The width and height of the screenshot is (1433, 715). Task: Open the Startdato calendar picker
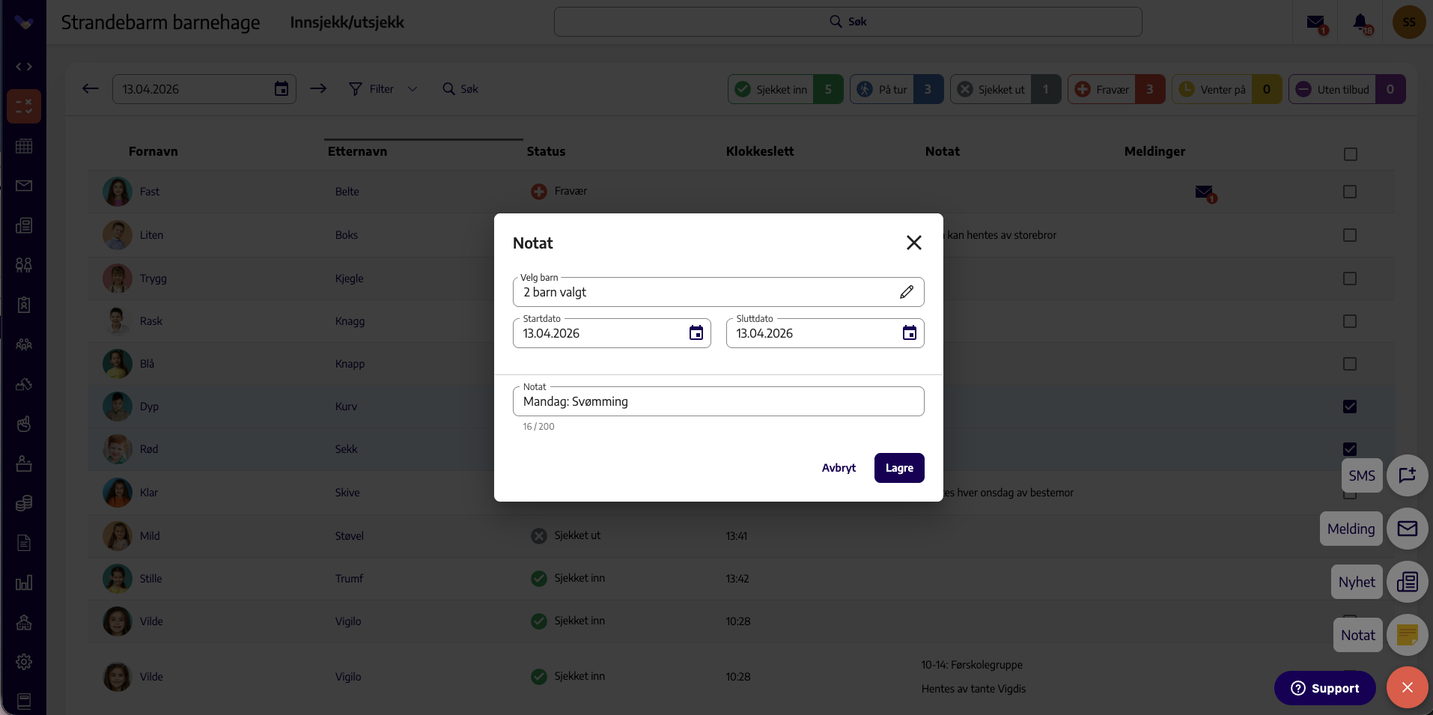point(696,333)
